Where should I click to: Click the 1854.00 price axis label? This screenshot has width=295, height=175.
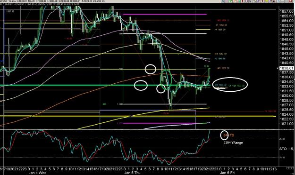click(287, 21)
